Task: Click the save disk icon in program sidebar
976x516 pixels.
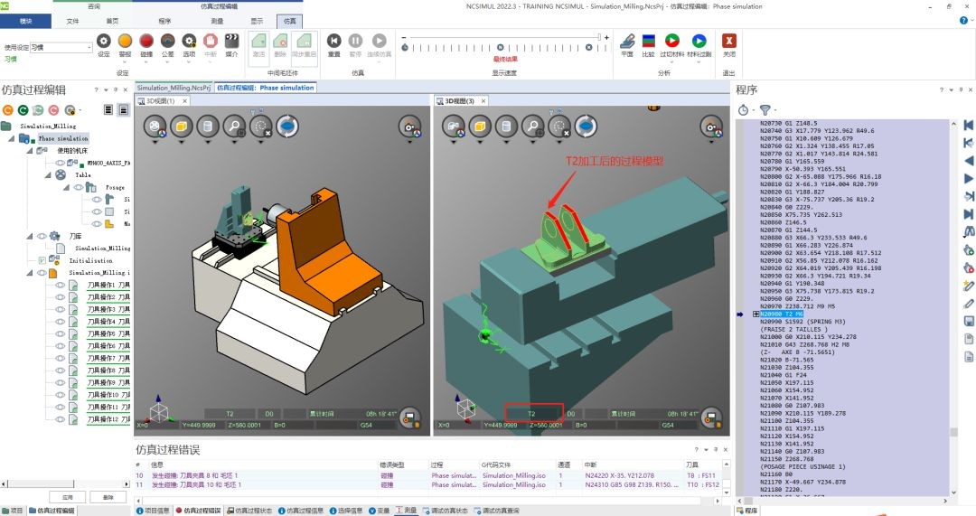Action: (x=969, y=321)
